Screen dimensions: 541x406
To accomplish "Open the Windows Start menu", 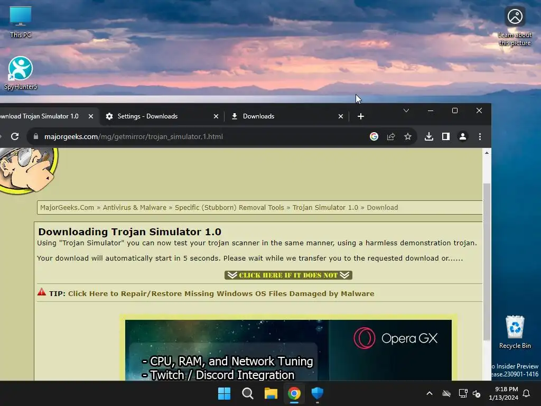I will [224, 393].
